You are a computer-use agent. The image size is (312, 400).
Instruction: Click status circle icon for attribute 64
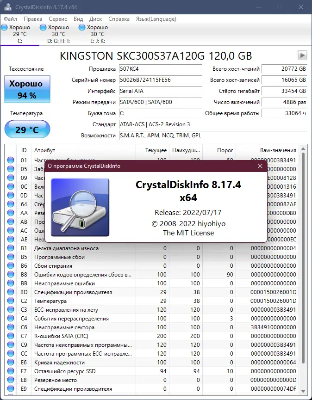(11, 204)
